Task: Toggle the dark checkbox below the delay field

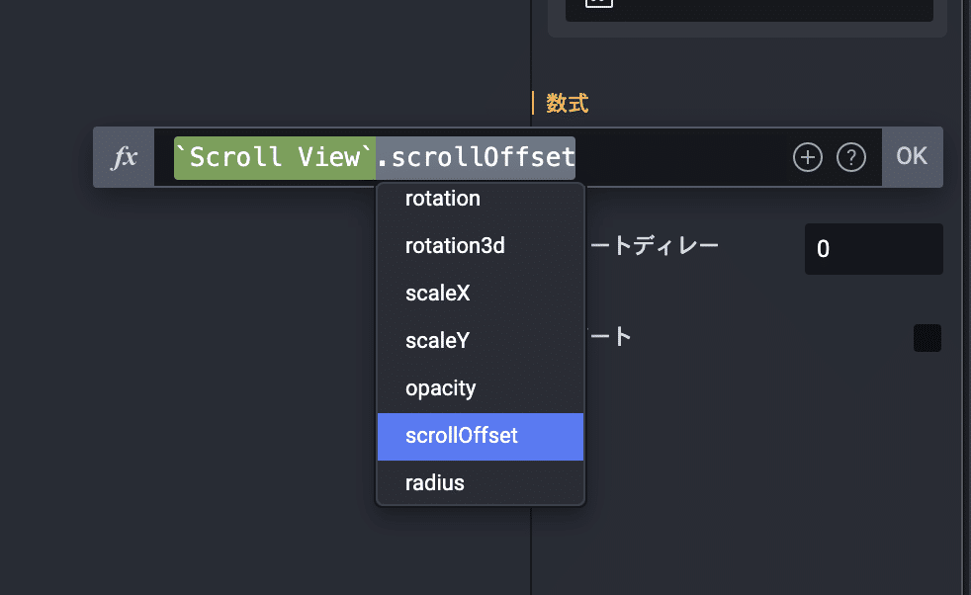Action: [927, 338]
